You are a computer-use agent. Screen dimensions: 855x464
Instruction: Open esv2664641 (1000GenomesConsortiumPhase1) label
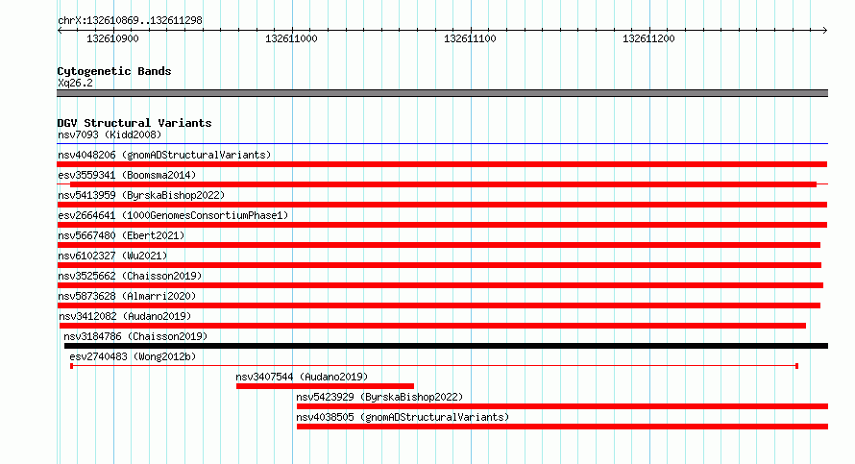(173, 215)
